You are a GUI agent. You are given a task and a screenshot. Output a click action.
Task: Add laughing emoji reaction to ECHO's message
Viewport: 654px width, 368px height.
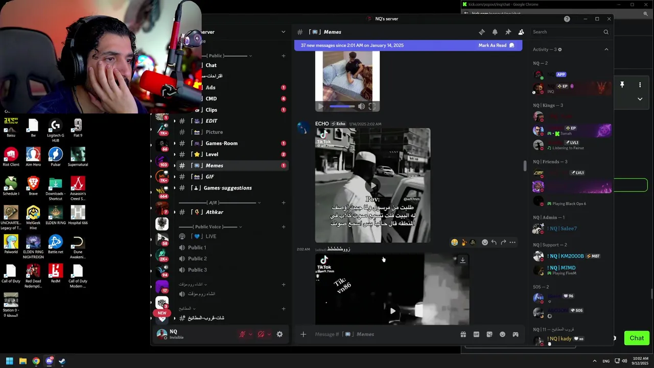tap(454, 242)
